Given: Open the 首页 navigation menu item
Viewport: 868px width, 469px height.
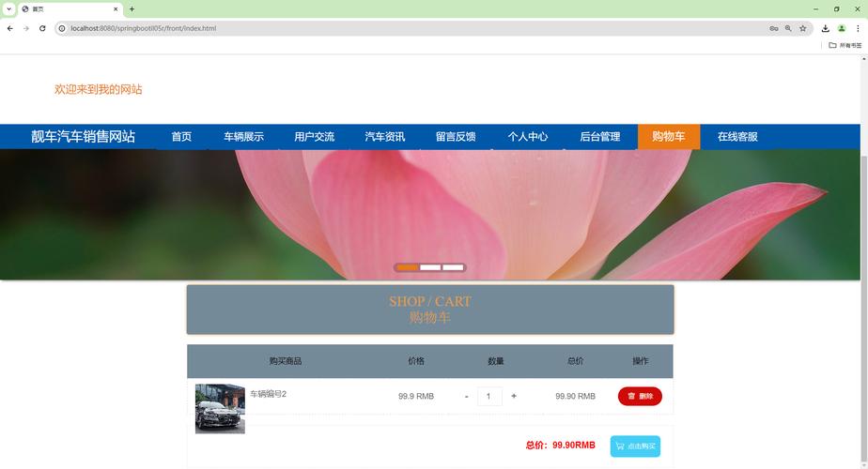Looking at the screenshot, I should tap(181, 137).
